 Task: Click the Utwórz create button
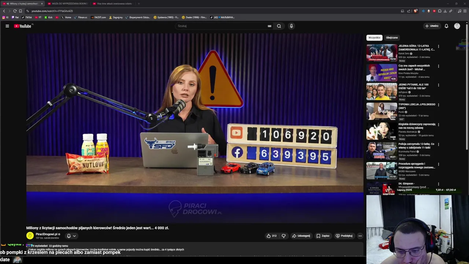tap(432, 26)
